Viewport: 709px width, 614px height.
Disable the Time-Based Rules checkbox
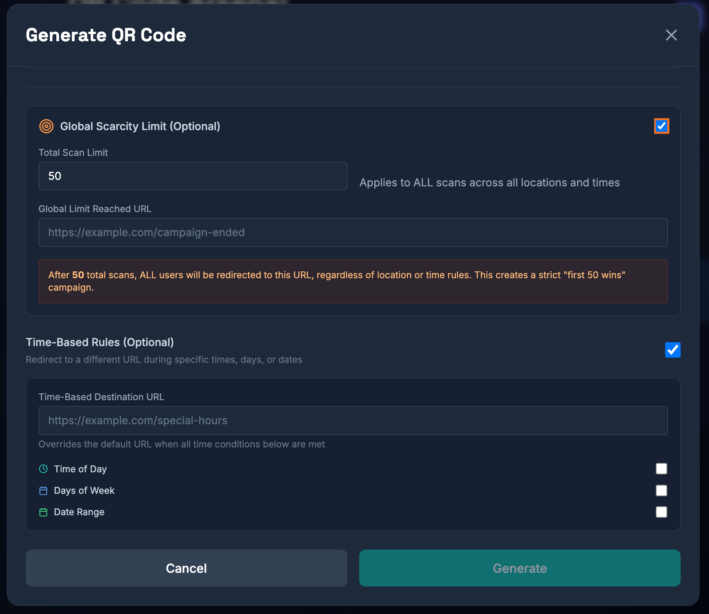click(x=672, y=350)
